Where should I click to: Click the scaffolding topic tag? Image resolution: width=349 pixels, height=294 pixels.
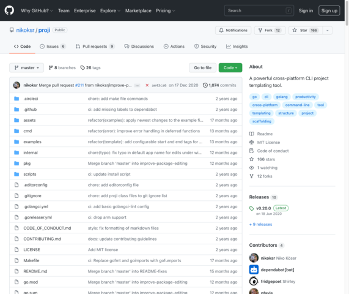click(262, 121)
